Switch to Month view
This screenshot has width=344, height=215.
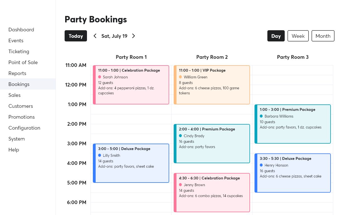point(323,36)
